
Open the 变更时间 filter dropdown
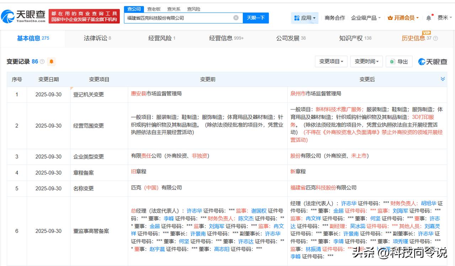pyautogui.click(x=366, y=62)
